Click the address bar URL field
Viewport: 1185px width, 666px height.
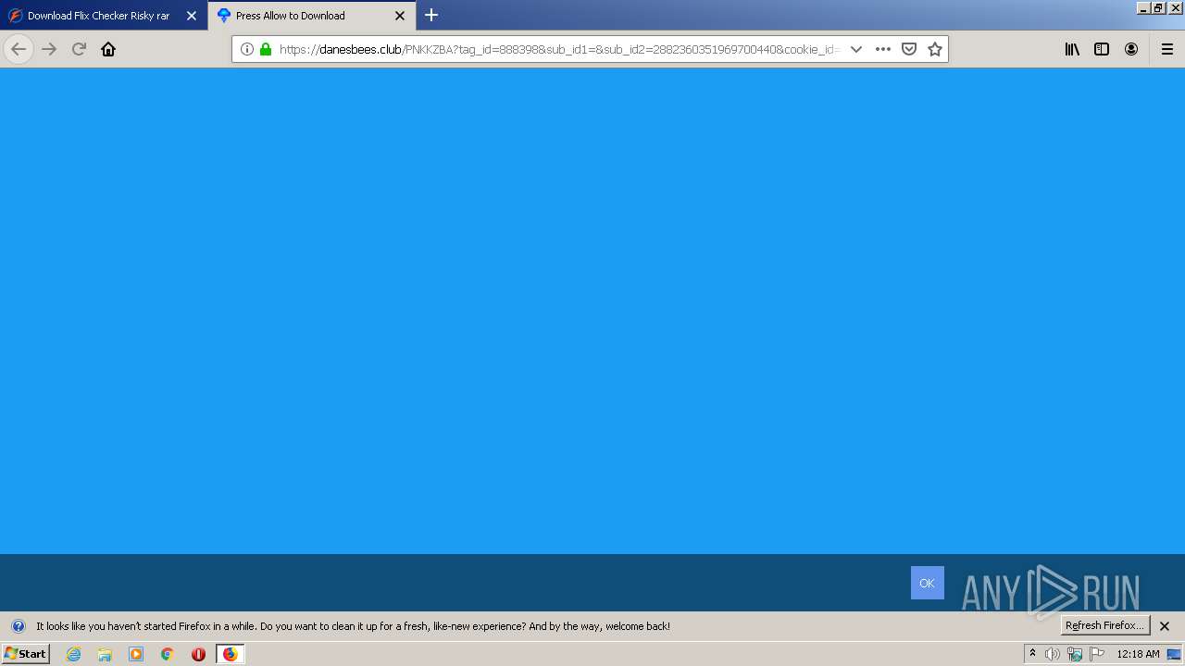(x=559, y=49)
